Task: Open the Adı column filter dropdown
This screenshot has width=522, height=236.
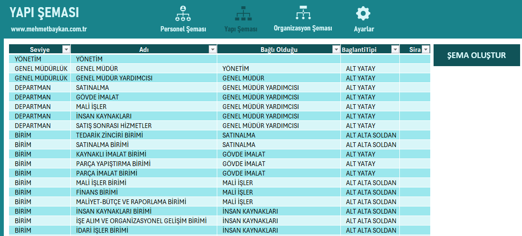Action: click(213, 49)
